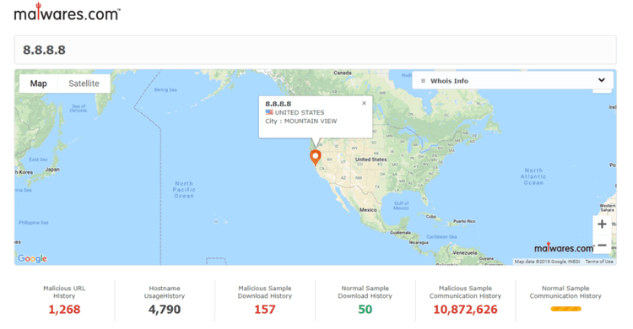Click the malwares.com logo in header

pos(67,12)
